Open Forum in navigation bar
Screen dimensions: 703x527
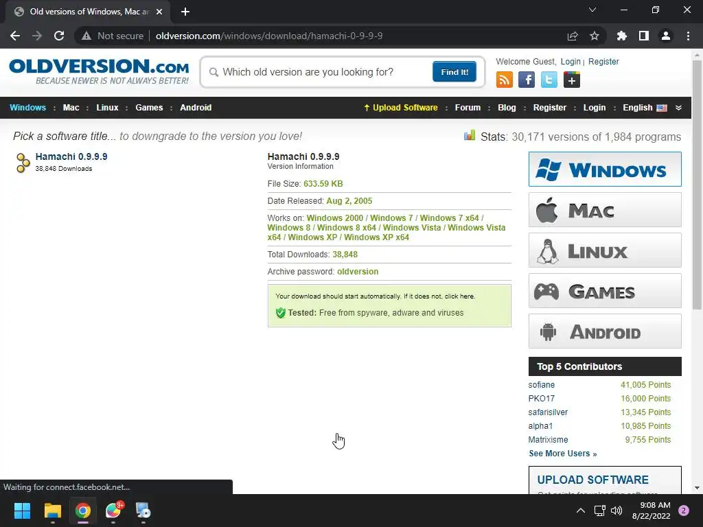coord(468,108)
